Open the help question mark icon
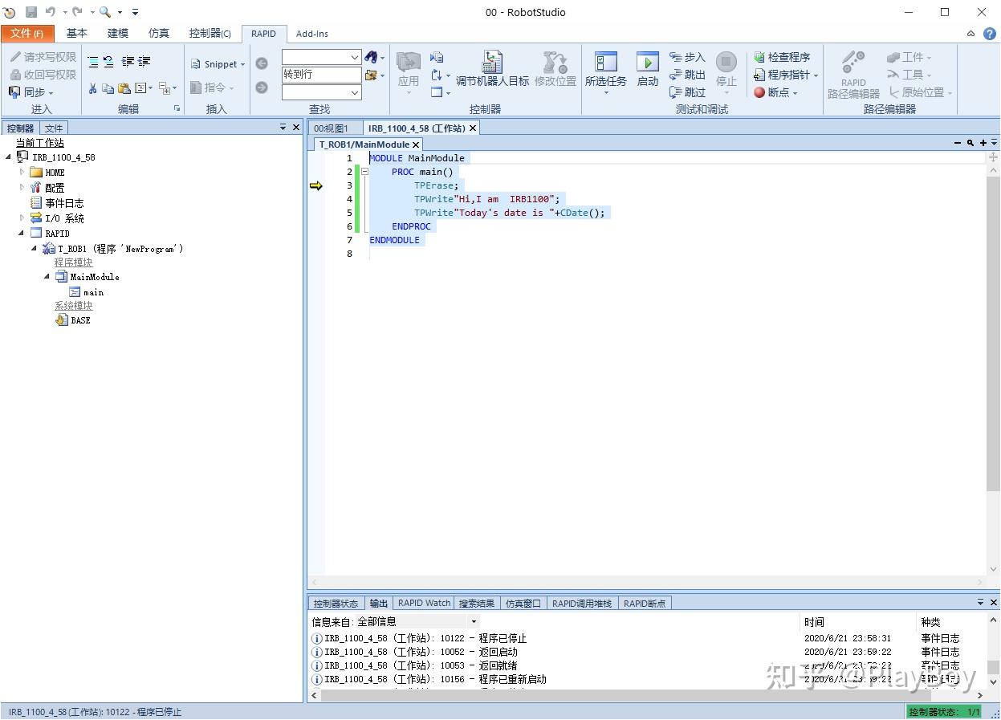 [990, 34]
